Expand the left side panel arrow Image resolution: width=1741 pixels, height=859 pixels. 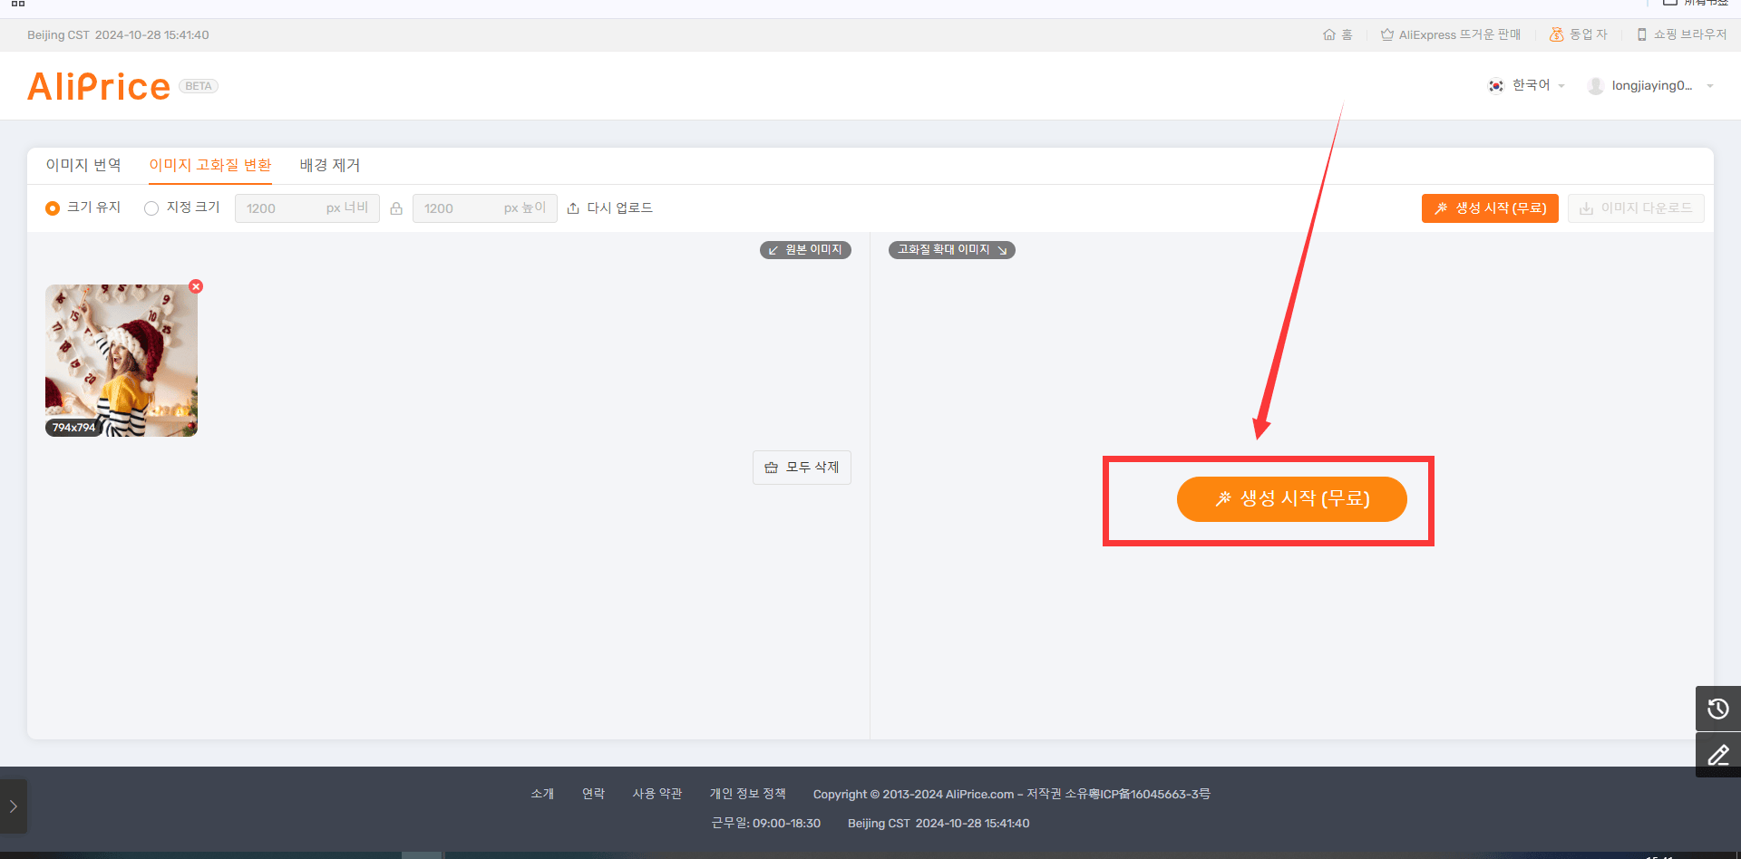[13, 806]
